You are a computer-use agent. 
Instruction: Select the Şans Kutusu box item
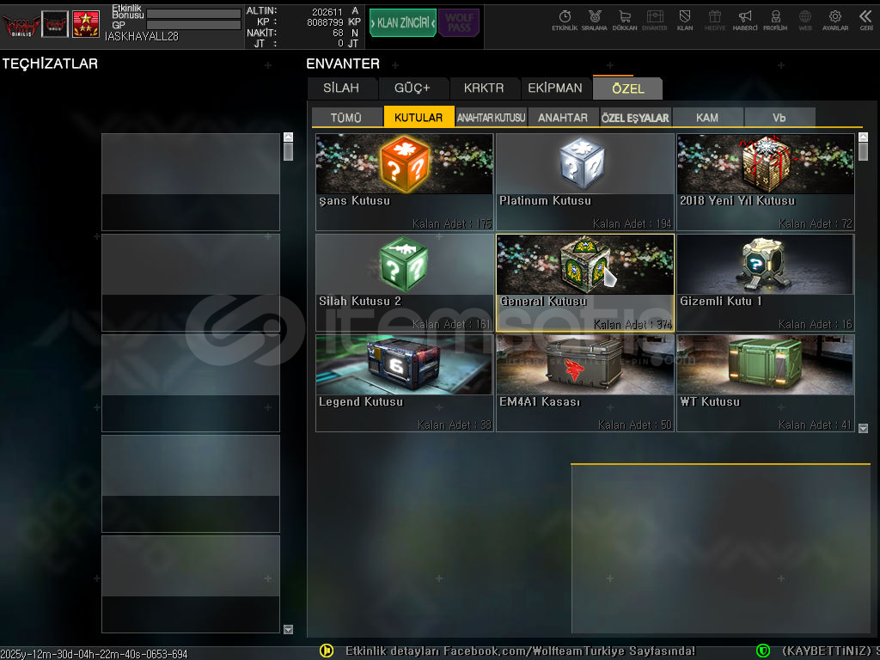pyautogui.click(x=404, y=182)
